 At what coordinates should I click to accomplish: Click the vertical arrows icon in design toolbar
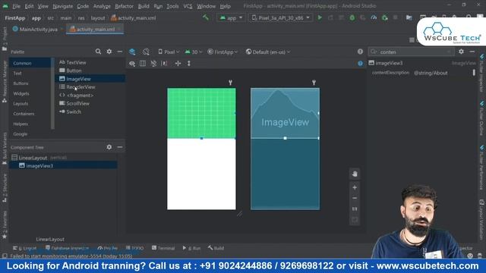[189, 64]
